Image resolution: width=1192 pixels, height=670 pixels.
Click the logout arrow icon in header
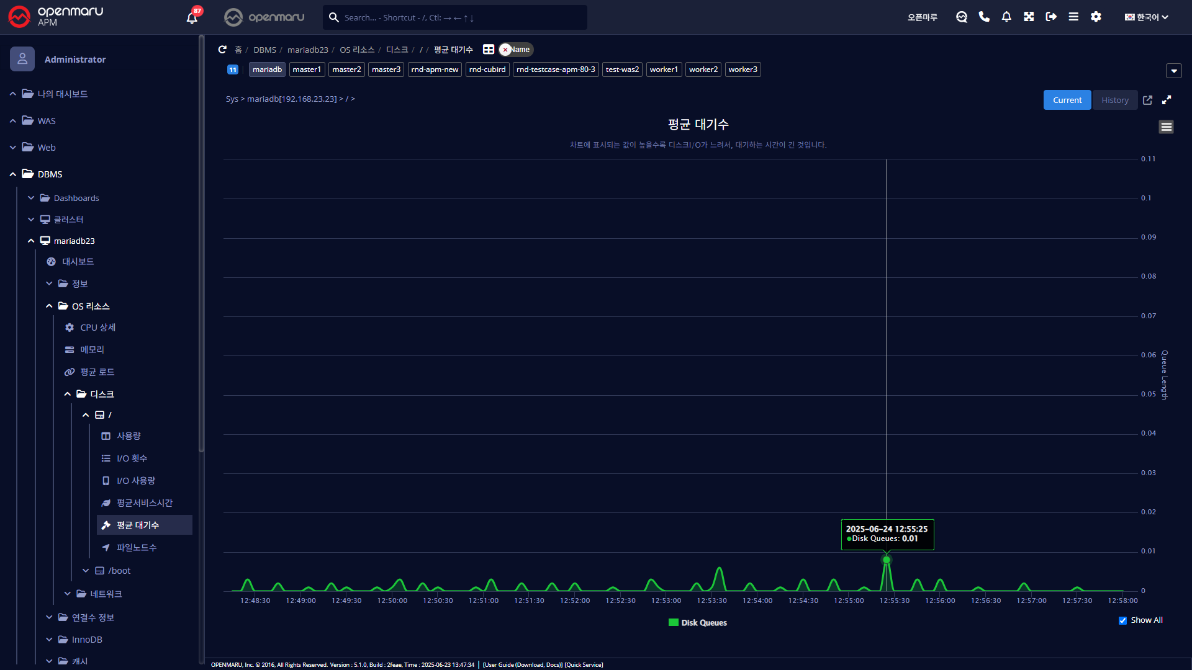pyautogui.click(x=1051, y=17)
